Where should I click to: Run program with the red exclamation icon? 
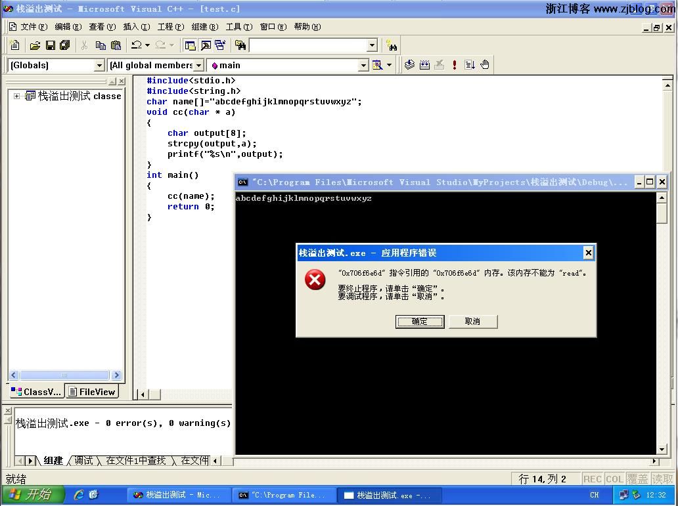click(455, 65)
